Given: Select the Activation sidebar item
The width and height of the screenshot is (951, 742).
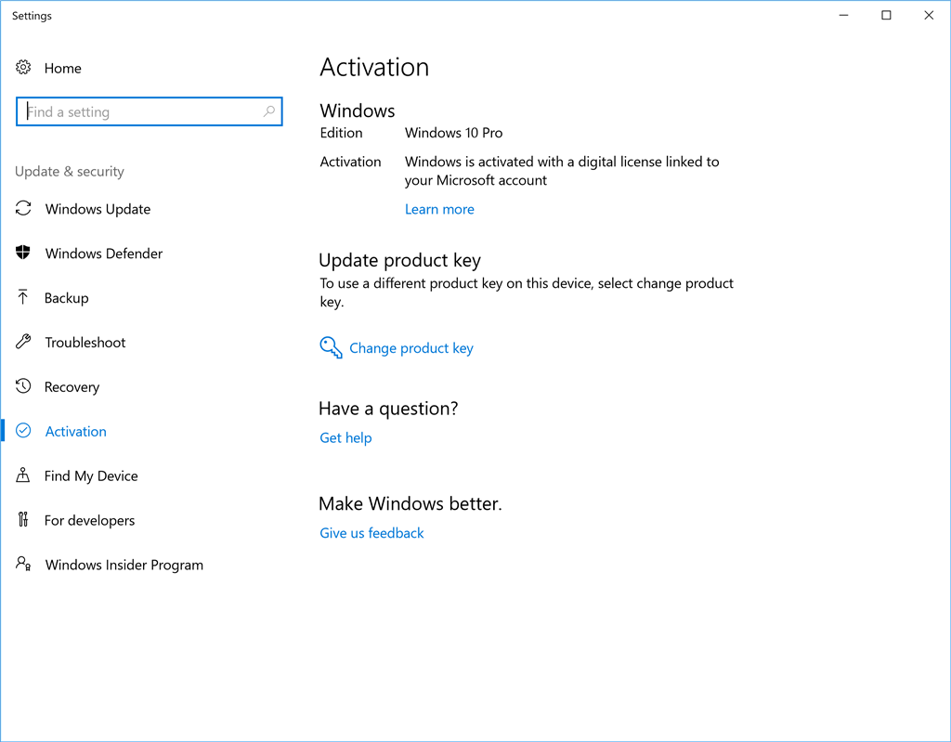Looking at the screenshot, I should (76, 432).
